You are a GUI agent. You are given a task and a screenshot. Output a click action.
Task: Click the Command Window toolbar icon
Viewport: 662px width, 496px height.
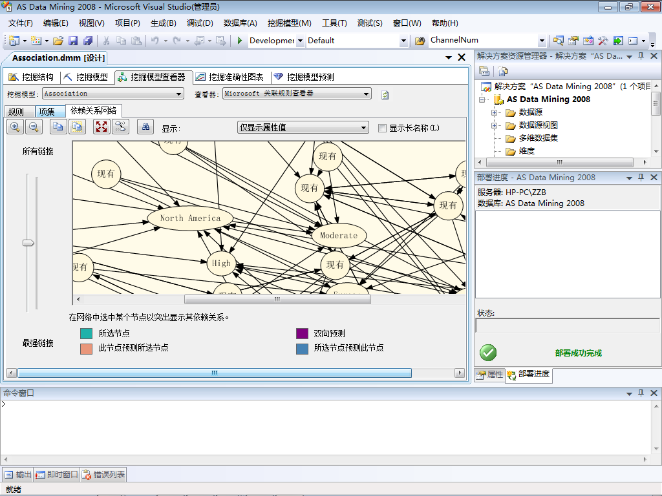(x=632, y=41)
